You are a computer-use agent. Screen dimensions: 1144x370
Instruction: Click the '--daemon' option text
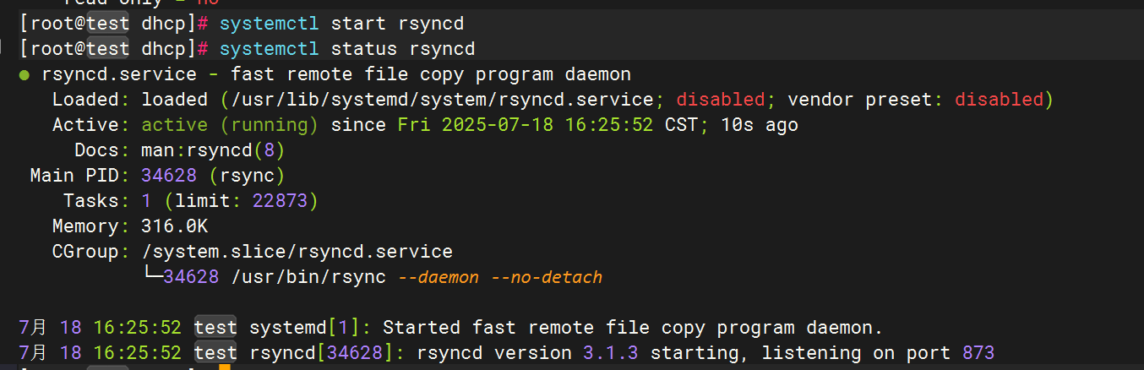[438, 277]
